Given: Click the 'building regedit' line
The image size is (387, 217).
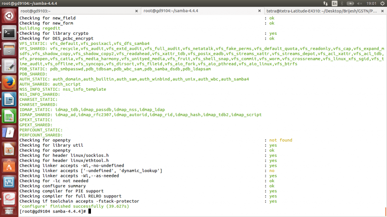Looking at the screenshot, I should [40, 28].
